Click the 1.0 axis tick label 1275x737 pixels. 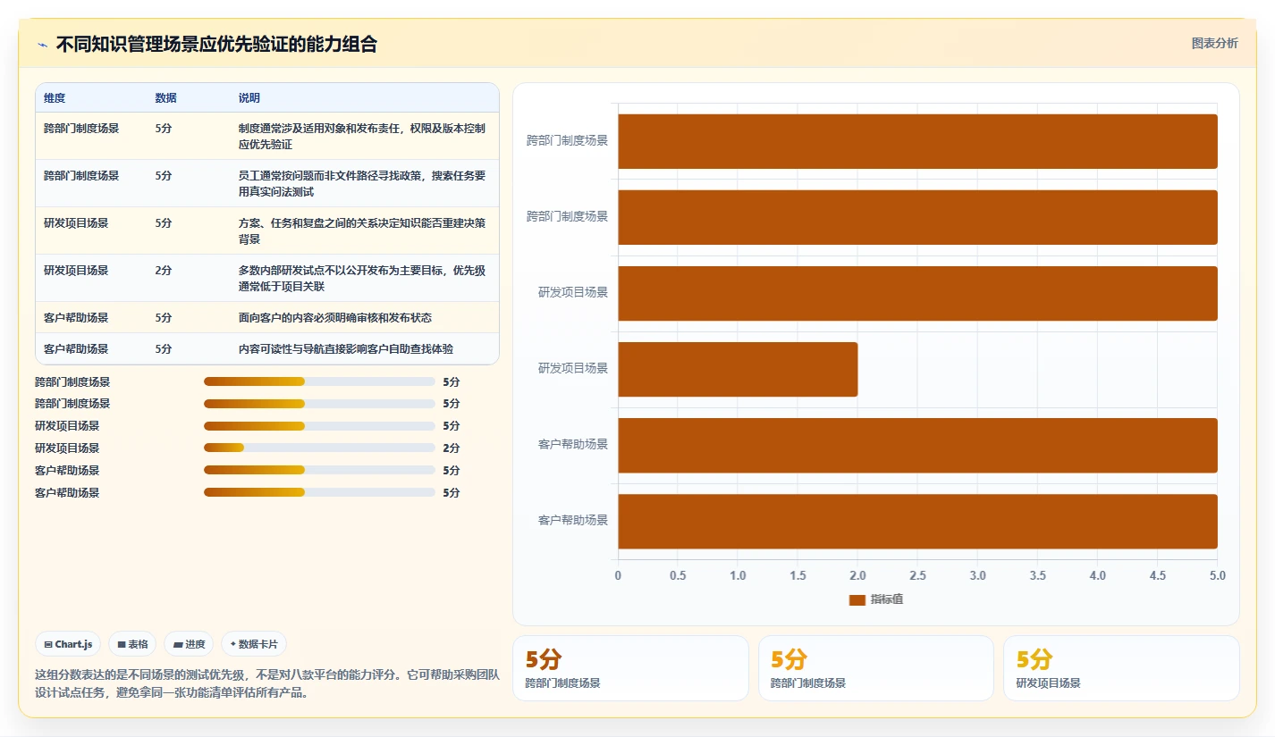pyautogui.click(x=738, y=575)
